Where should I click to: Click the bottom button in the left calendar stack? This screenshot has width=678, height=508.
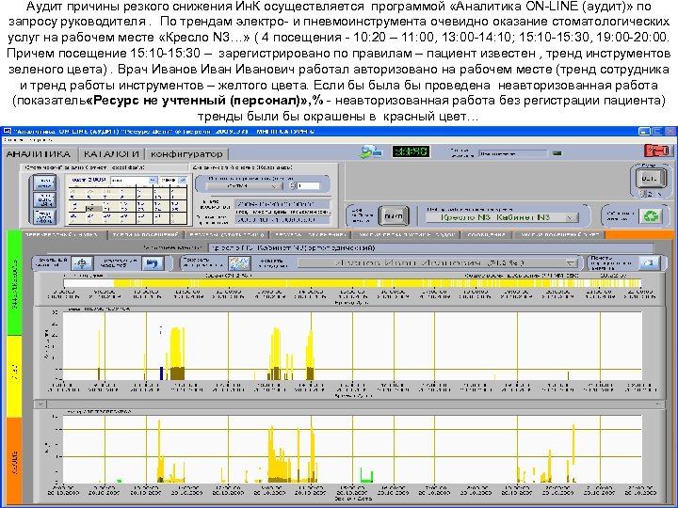coord(44,216)
